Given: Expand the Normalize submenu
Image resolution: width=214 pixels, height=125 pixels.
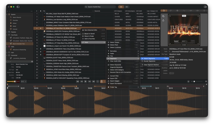Looking at the screenshot, I should coord(123,51).
